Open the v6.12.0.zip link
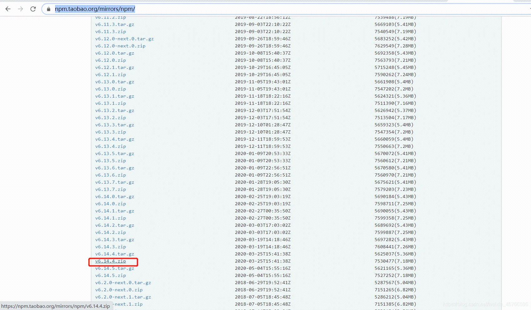This screenshot has height=310, width=531. (111, 61)
